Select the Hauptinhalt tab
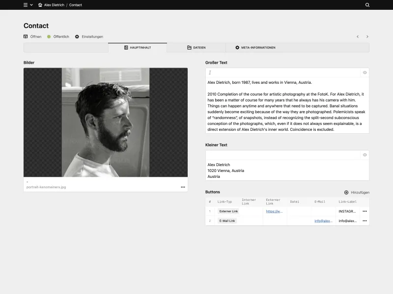This screenshot has width=393, height=294. pyautogui.click(x=140, y=48)
